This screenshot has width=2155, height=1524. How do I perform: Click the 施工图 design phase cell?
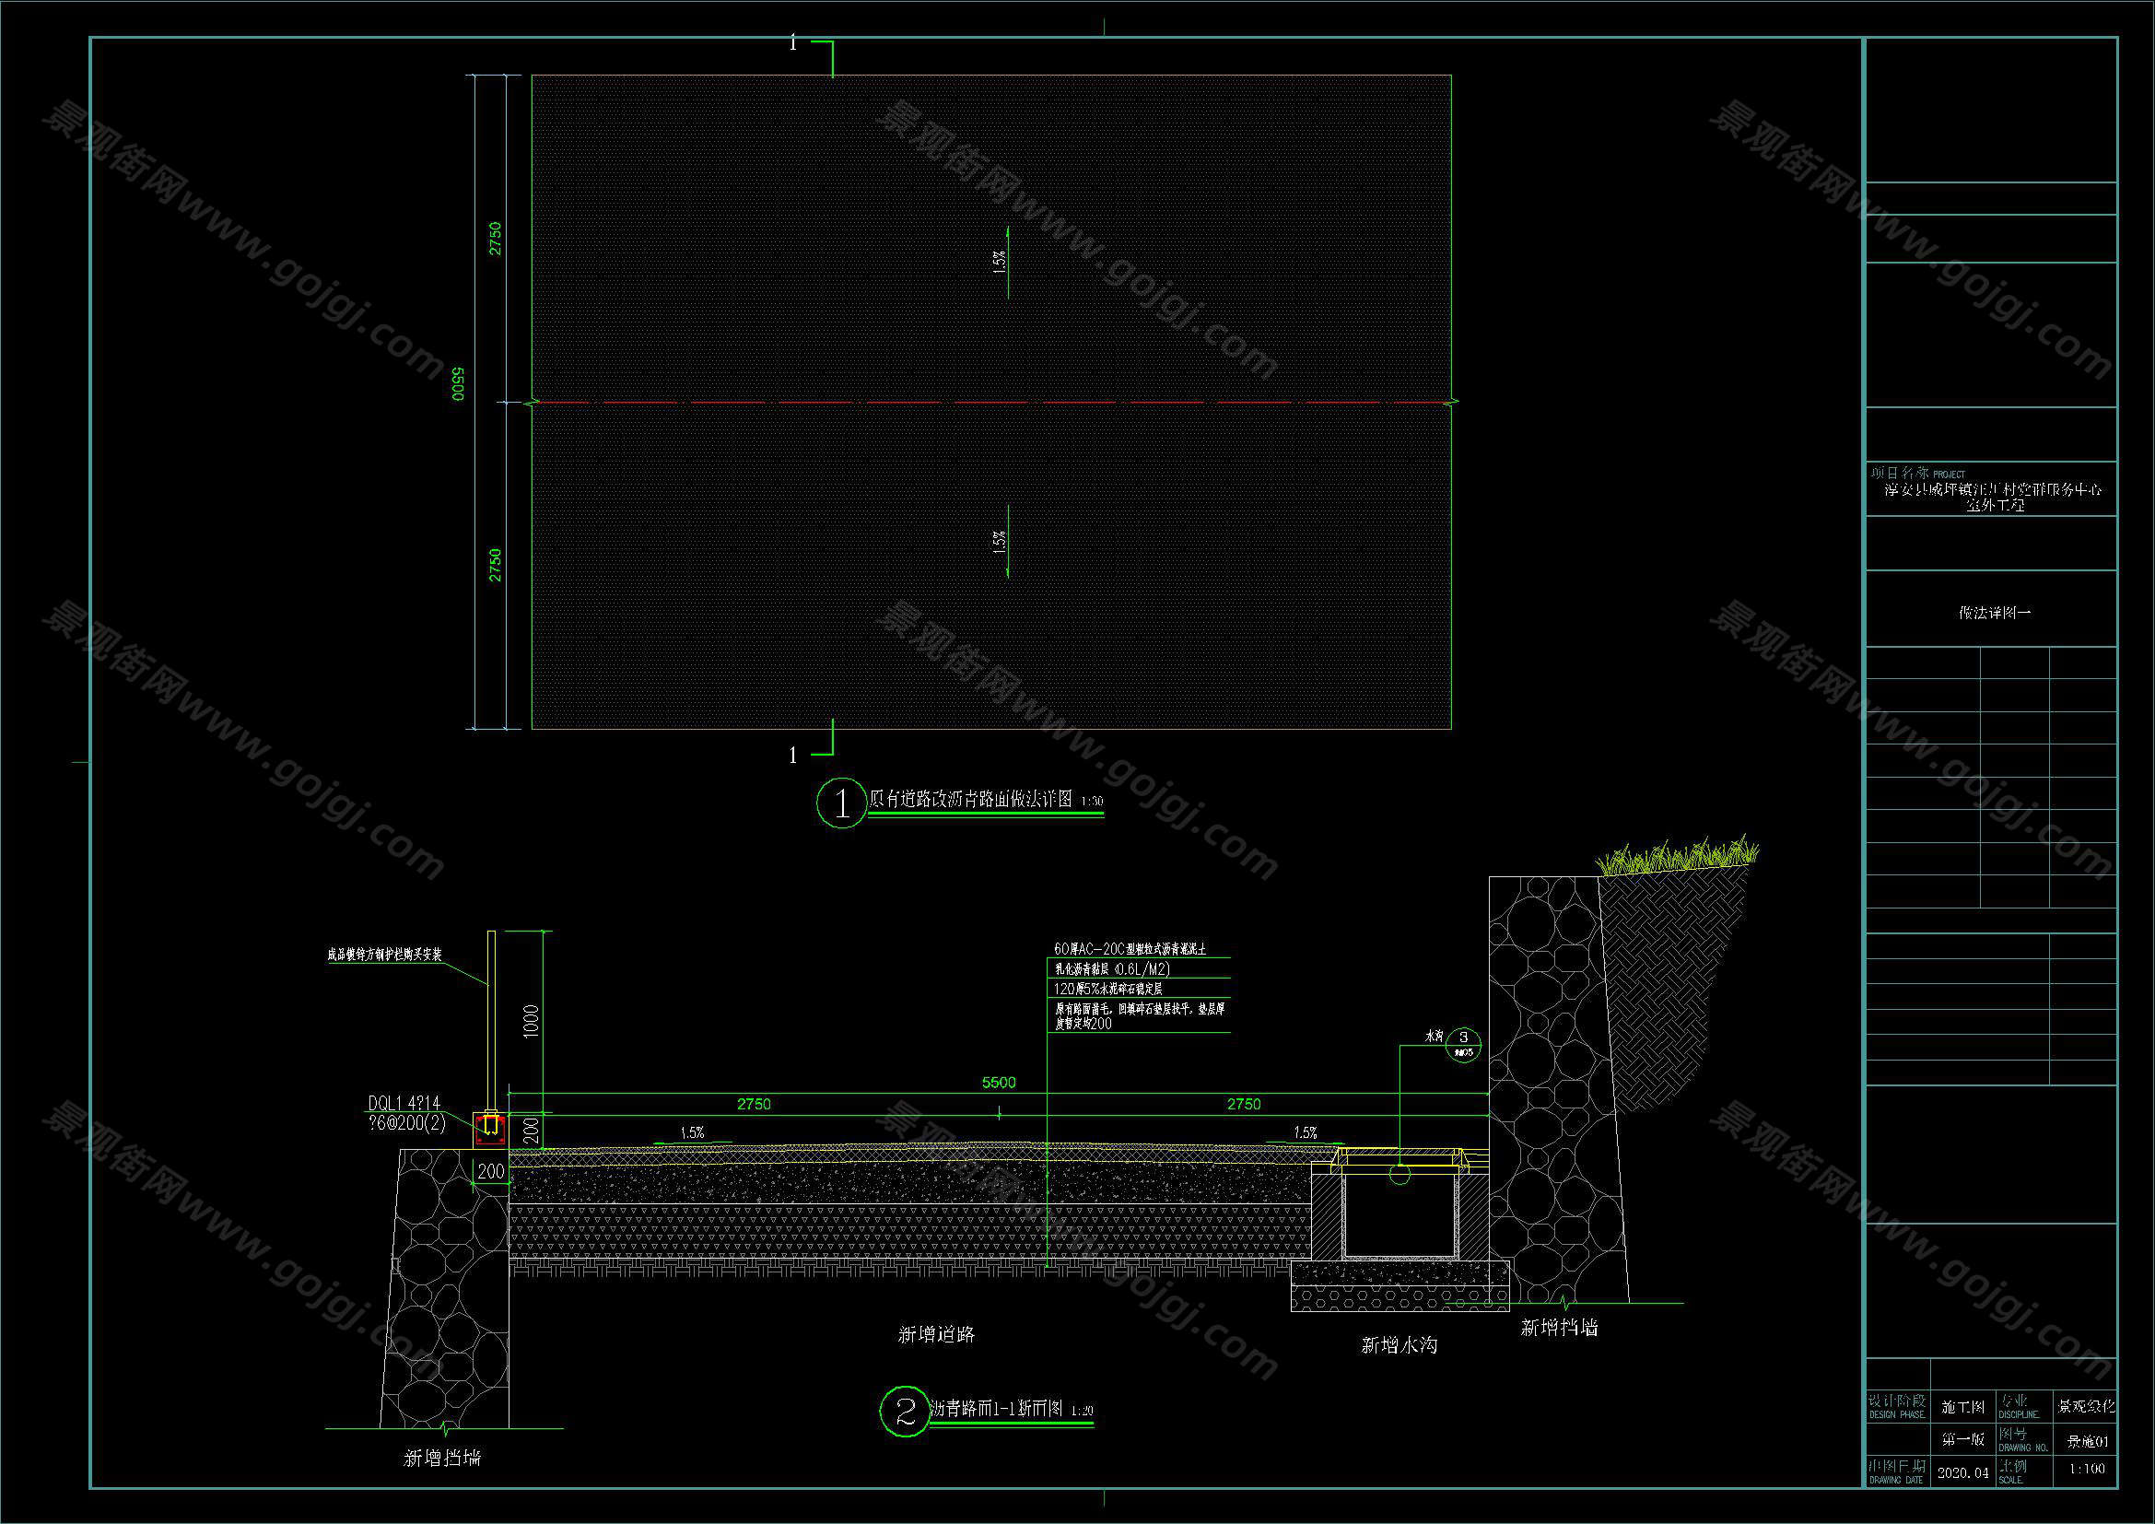[1962, 1407]
